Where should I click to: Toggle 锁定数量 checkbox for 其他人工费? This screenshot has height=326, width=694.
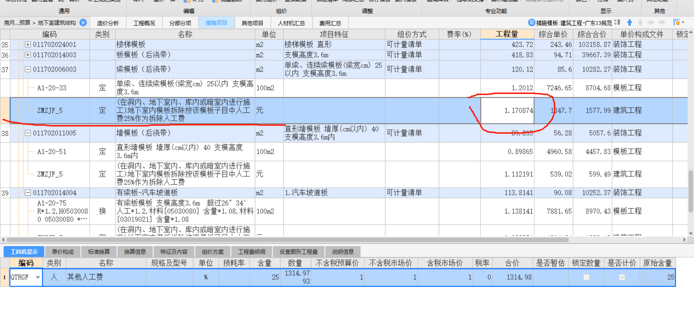(586, 278)
